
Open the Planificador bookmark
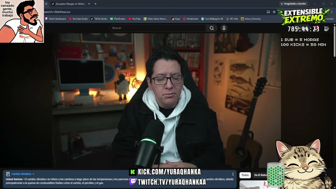click(118, 19)
